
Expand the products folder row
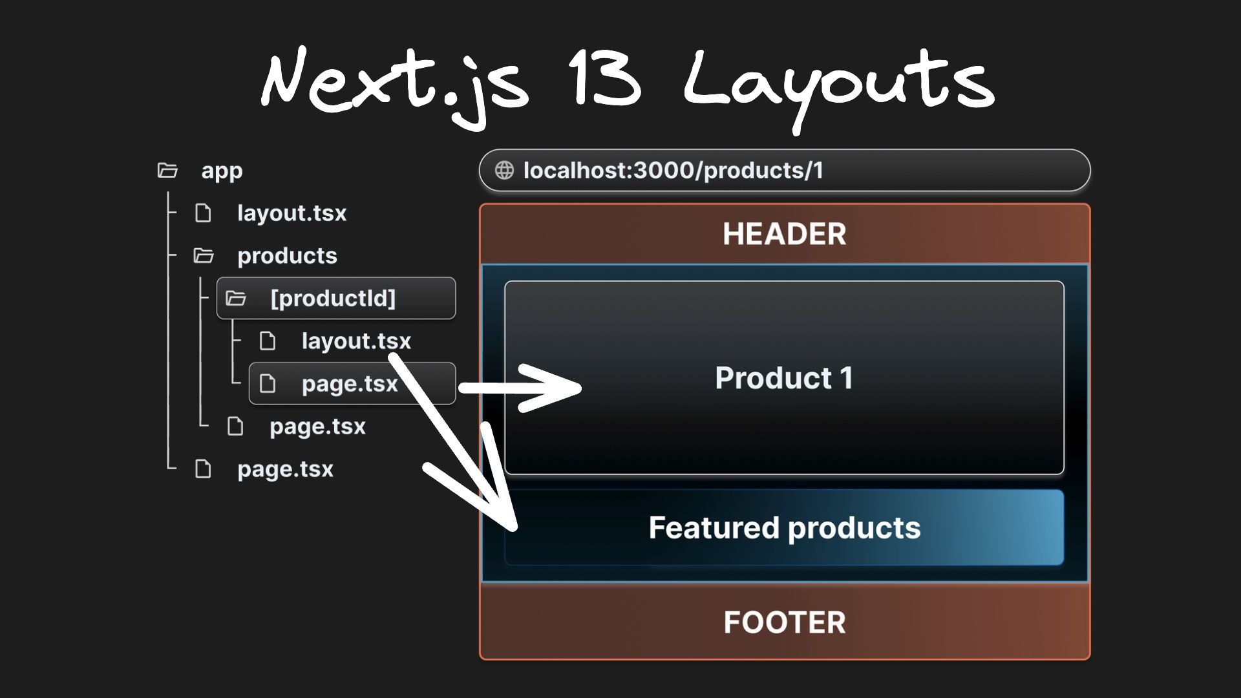(287, 256)
